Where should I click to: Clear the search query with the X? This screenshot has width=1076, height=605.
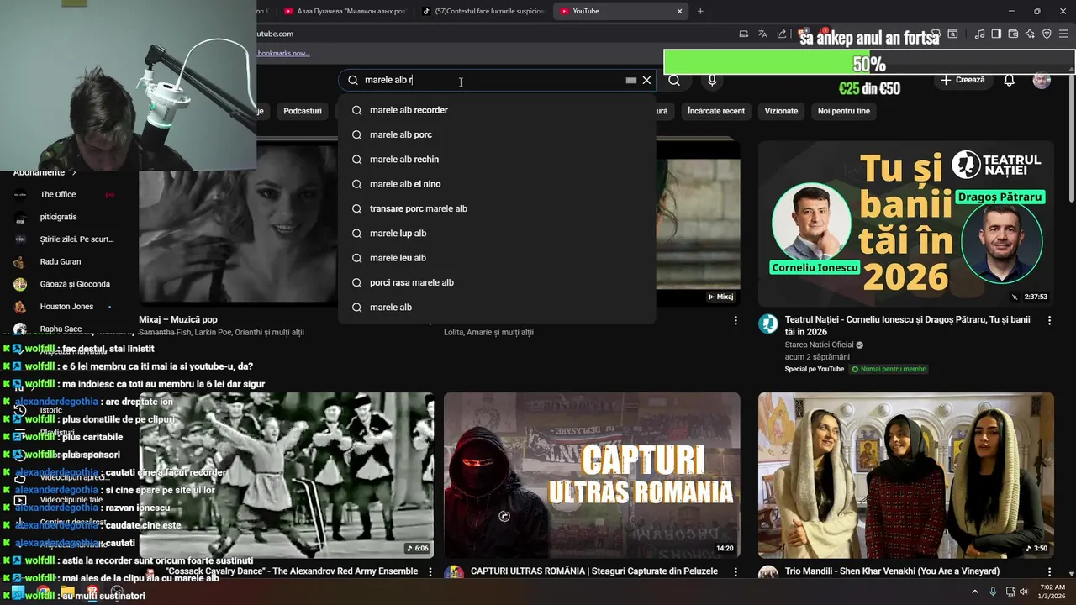pos(646,80)
